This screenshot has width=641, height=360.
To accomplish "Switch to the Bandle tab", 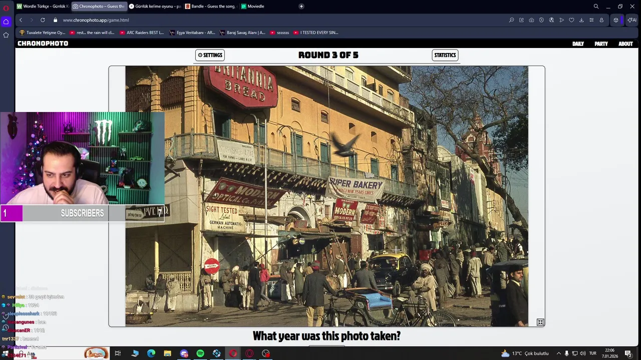I will [211, 6].
